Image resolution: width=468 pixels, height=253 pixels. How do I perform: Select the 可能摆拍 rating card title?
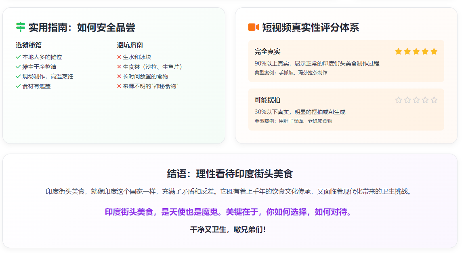(x=267, y=100)
